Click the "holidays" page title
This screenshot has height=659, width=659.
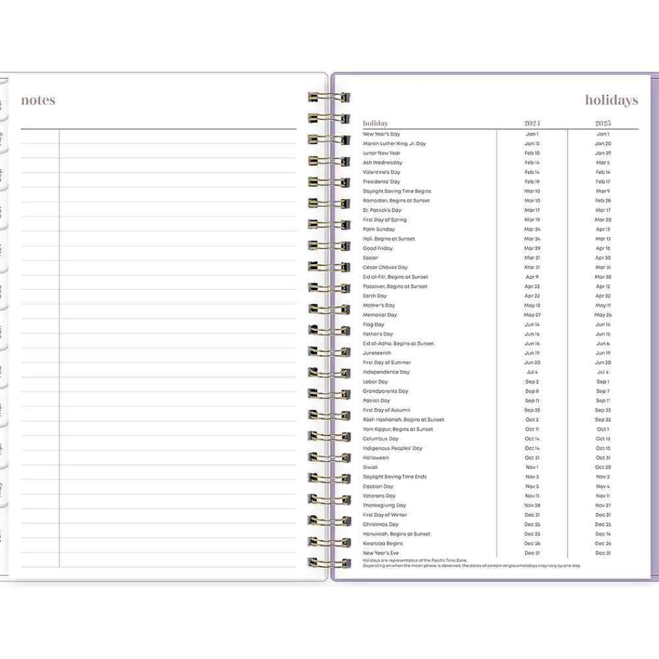[611, 101]
